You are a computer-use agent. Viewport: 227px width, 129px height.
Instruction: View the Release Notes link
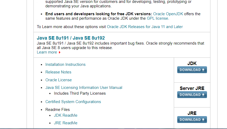coord(58,72)
